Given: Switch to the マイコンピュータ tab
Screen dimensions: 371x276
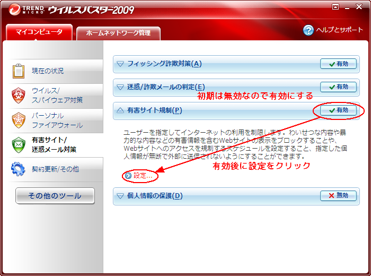Looking at the screenshot, I should click(x=39, y=32).
